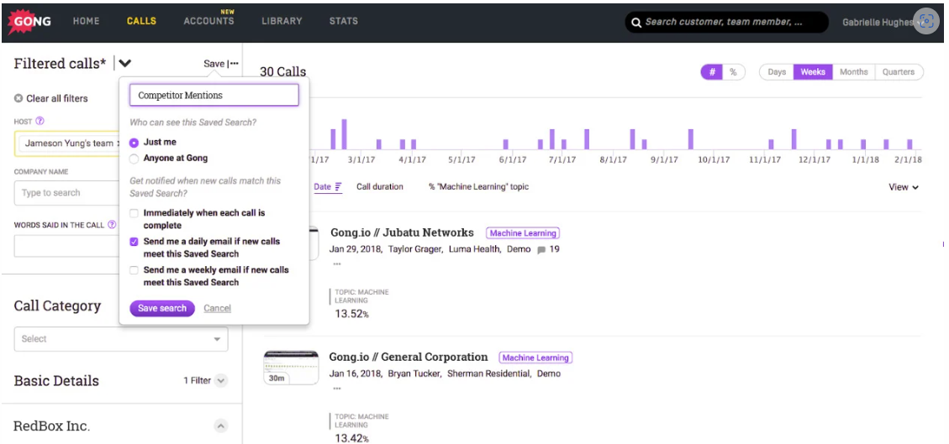Click the 30 Calls heading
The width and height of the screenshot is (949, 444).
pyautogui.click(x=282, y=72)
